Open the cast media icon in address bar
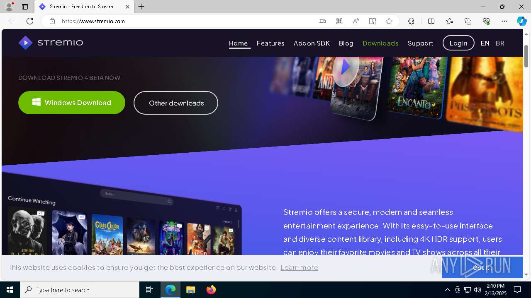Image resolution: width=531 pixels, height=298 pixels. (x=323, y=21)
